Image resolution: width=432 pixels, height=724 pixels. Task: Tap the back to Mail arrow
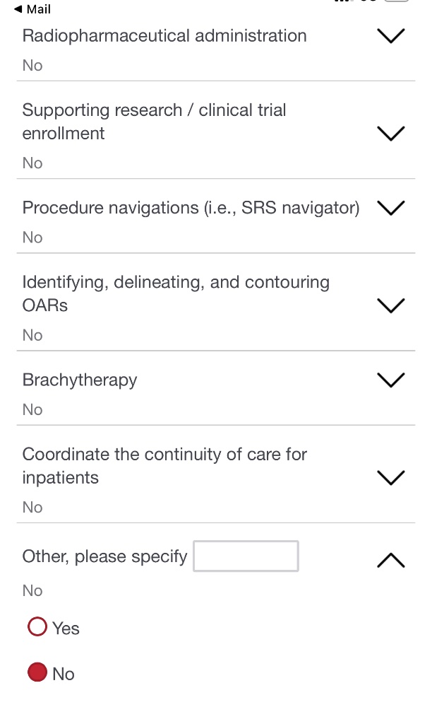pos(17,9)
